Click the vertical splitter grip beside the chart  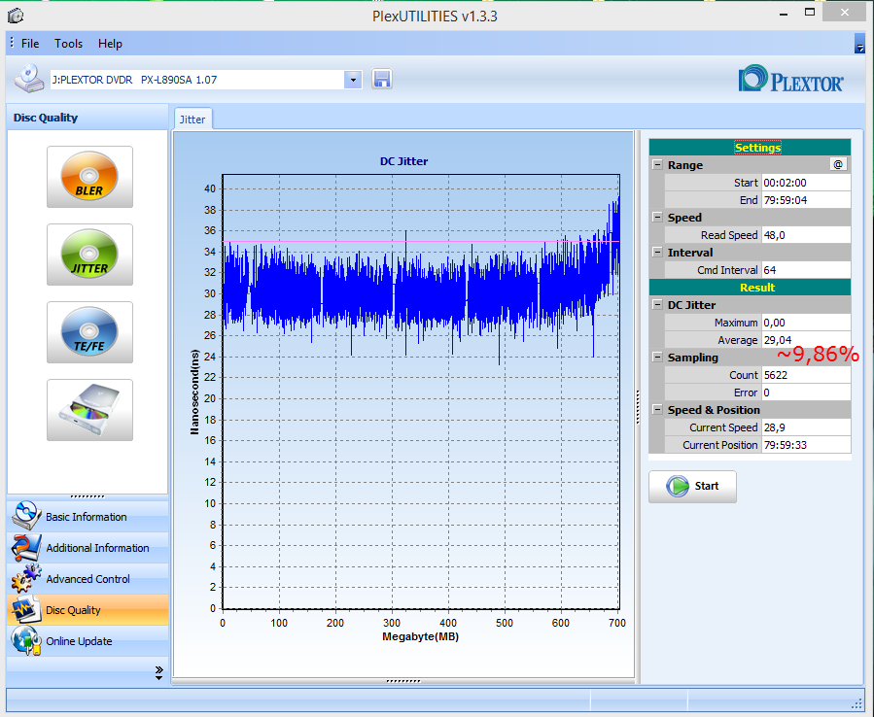pyautogui.click(x=637, y=407)
